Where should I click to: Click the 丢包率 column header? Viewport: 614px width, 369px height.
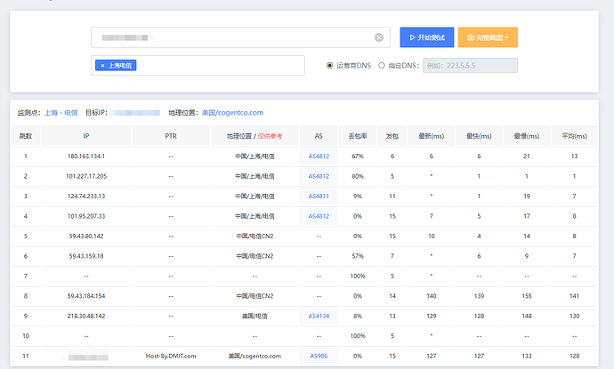pyautogui.click(x=357, y=136)
